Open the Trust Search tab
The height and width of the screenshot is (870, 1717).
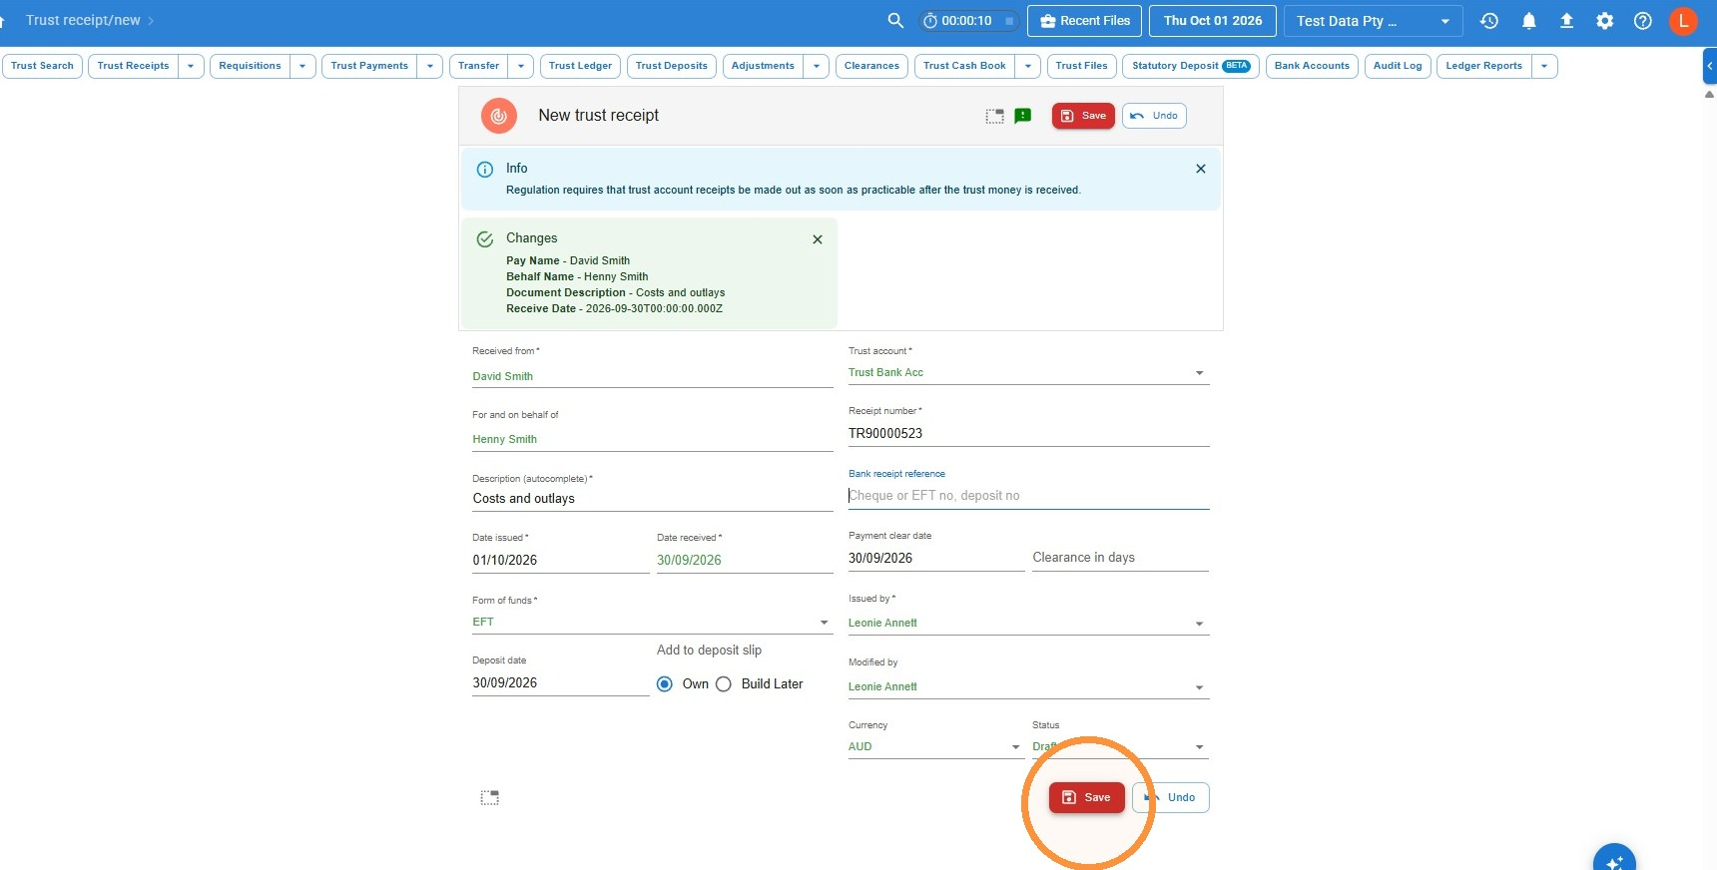click(x=42, y=66)
